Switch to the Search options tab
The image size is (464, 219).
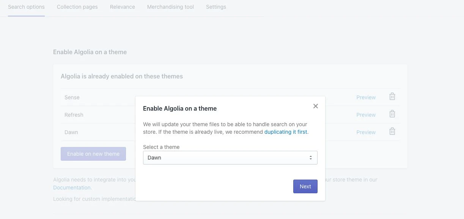point(26,6)
